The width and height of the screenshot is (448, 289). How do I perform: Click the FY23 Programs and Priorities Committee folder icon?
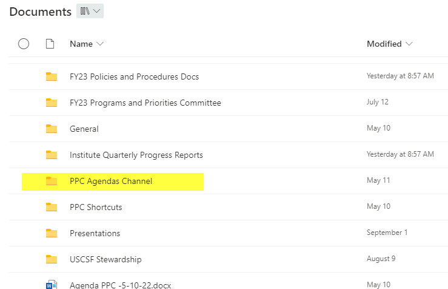click(52, 103)
